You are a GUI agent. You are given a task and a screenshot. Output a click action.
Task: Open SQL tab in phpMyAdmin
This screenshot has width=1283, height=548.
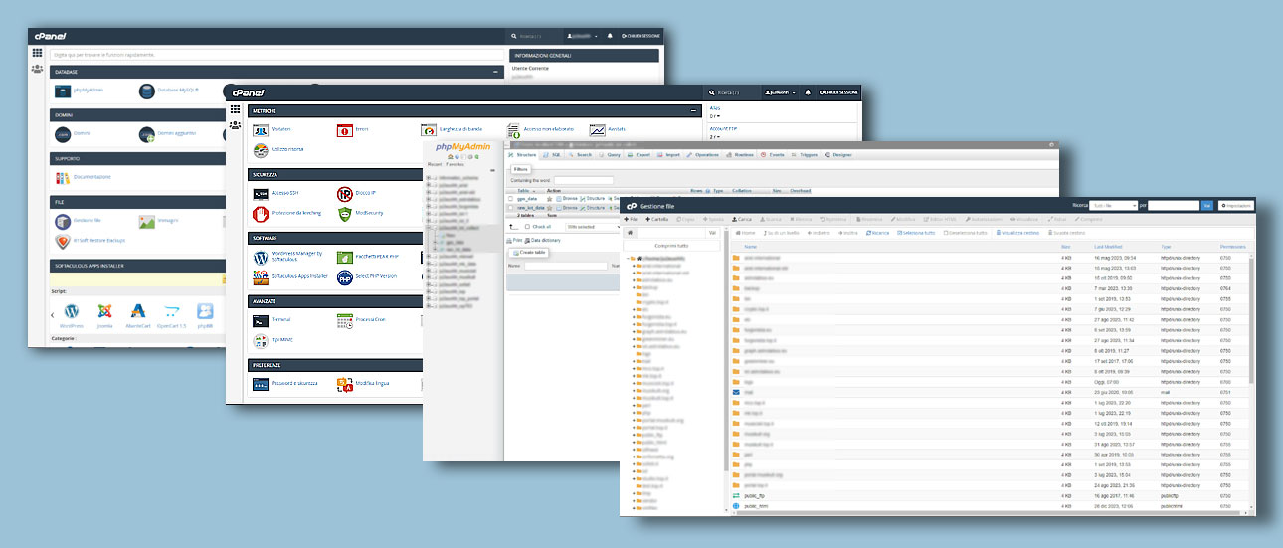pyautogui.click(x=553, y=155)
